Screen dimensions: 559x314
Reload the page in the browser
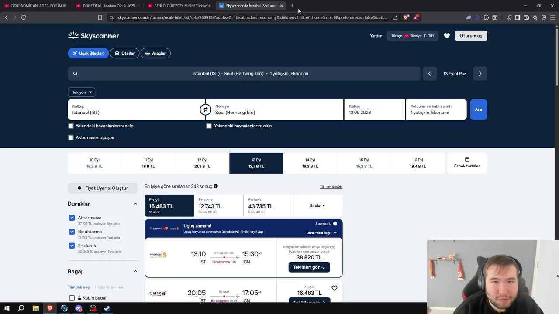pos(24,17)
